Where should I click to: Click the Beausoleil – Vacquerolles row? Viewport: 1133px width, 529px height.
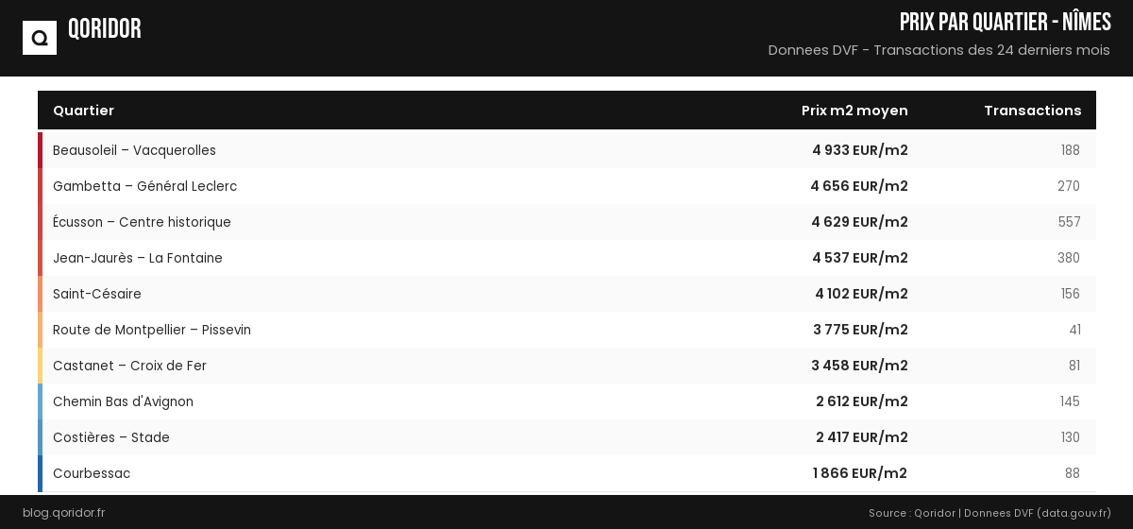(566, 150)
